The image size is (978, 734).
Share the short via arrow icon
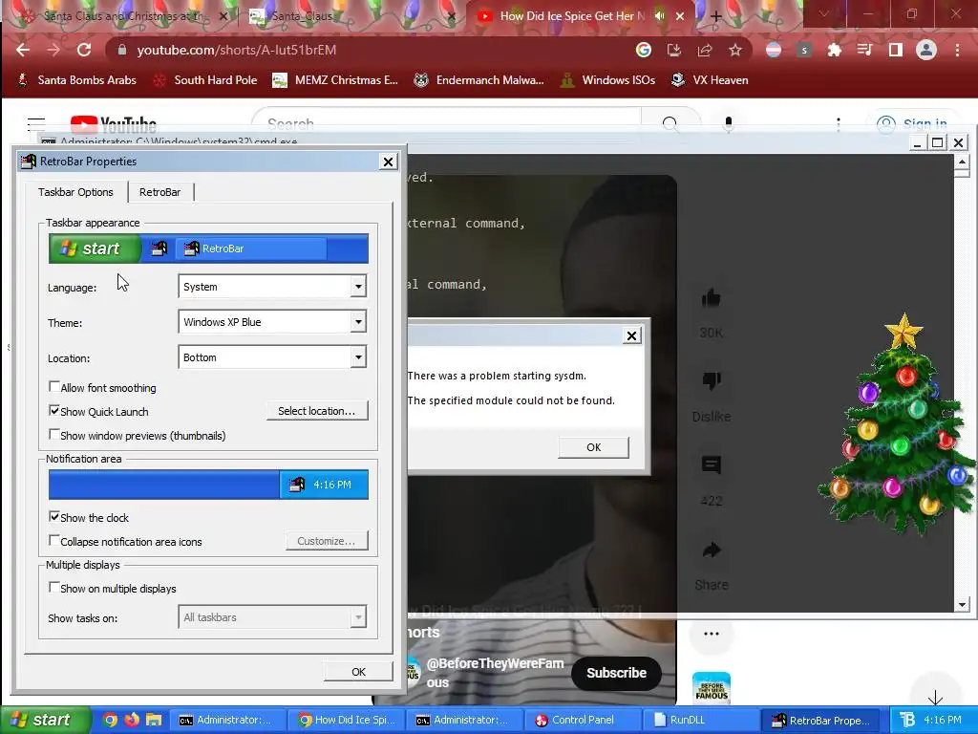point(711,550)
